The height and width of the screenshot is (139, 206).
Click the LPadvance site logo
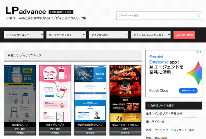tap(26, 10)
